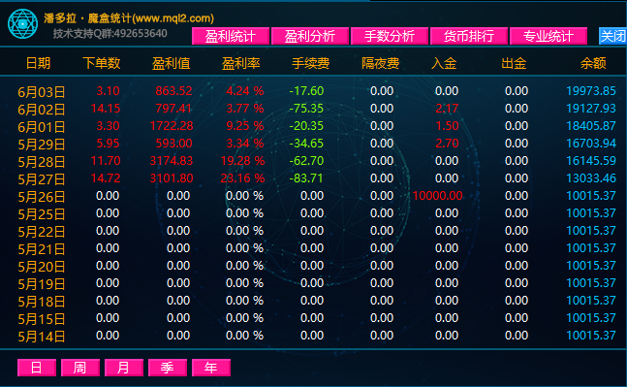627x387 pixels.
Task: Select the 6月01日 date row
Action: coord(42,127)
